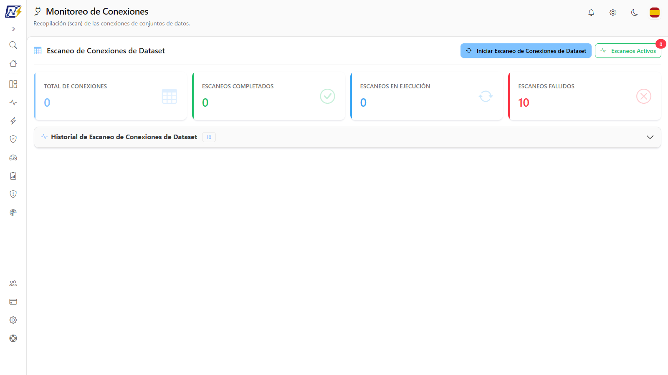Image resolution: width=668 pixels, height=375 pixels.
Task: Click the lightning bolt icon in the sidebar
Action: coord(13,121)
